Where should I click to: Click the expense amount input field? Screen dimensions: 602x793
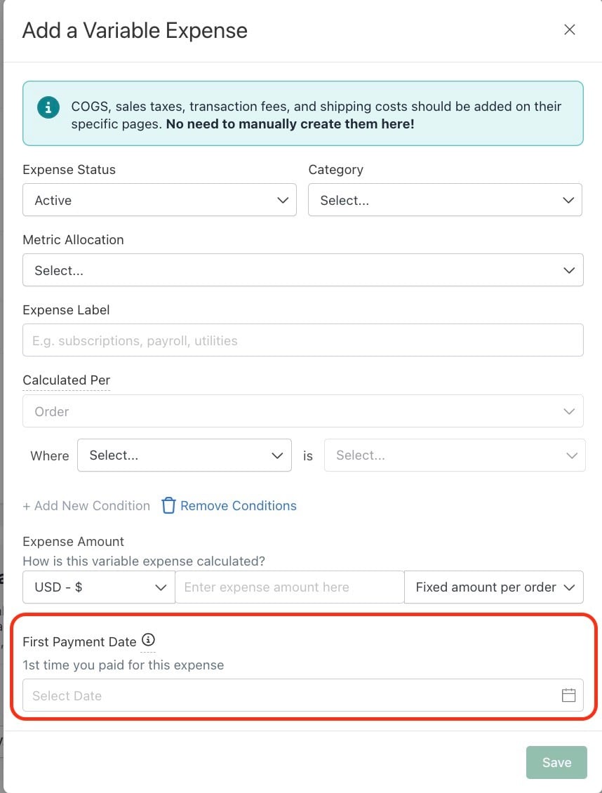290,587
